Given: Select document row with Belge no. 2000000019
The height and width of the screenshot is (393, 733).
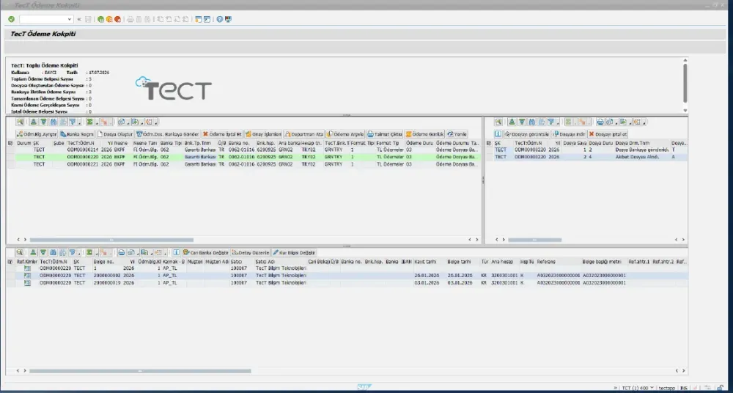Looking at the screenshot, I should click(347, 282).
